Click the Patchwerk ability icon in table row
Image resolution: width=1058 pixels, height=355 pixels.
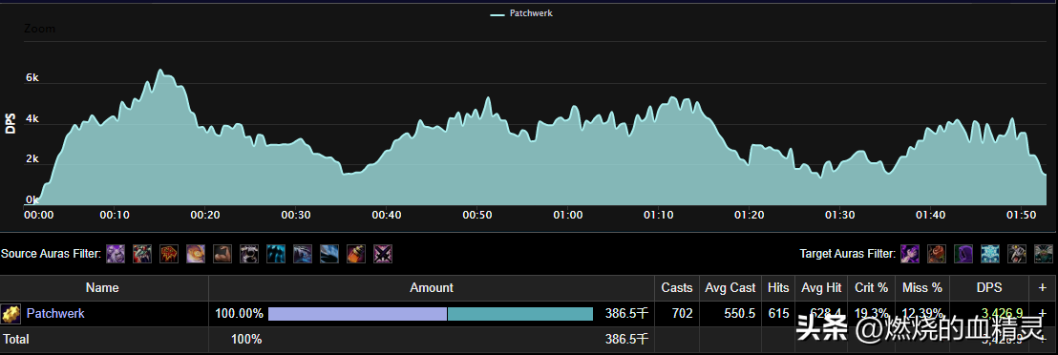pos(11,314)
